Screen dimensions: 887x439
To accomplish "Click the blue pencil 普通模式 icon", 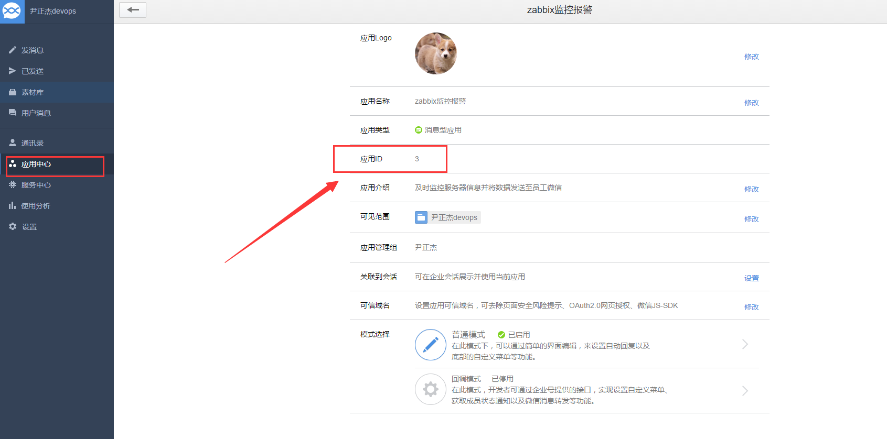I will 431,345.
